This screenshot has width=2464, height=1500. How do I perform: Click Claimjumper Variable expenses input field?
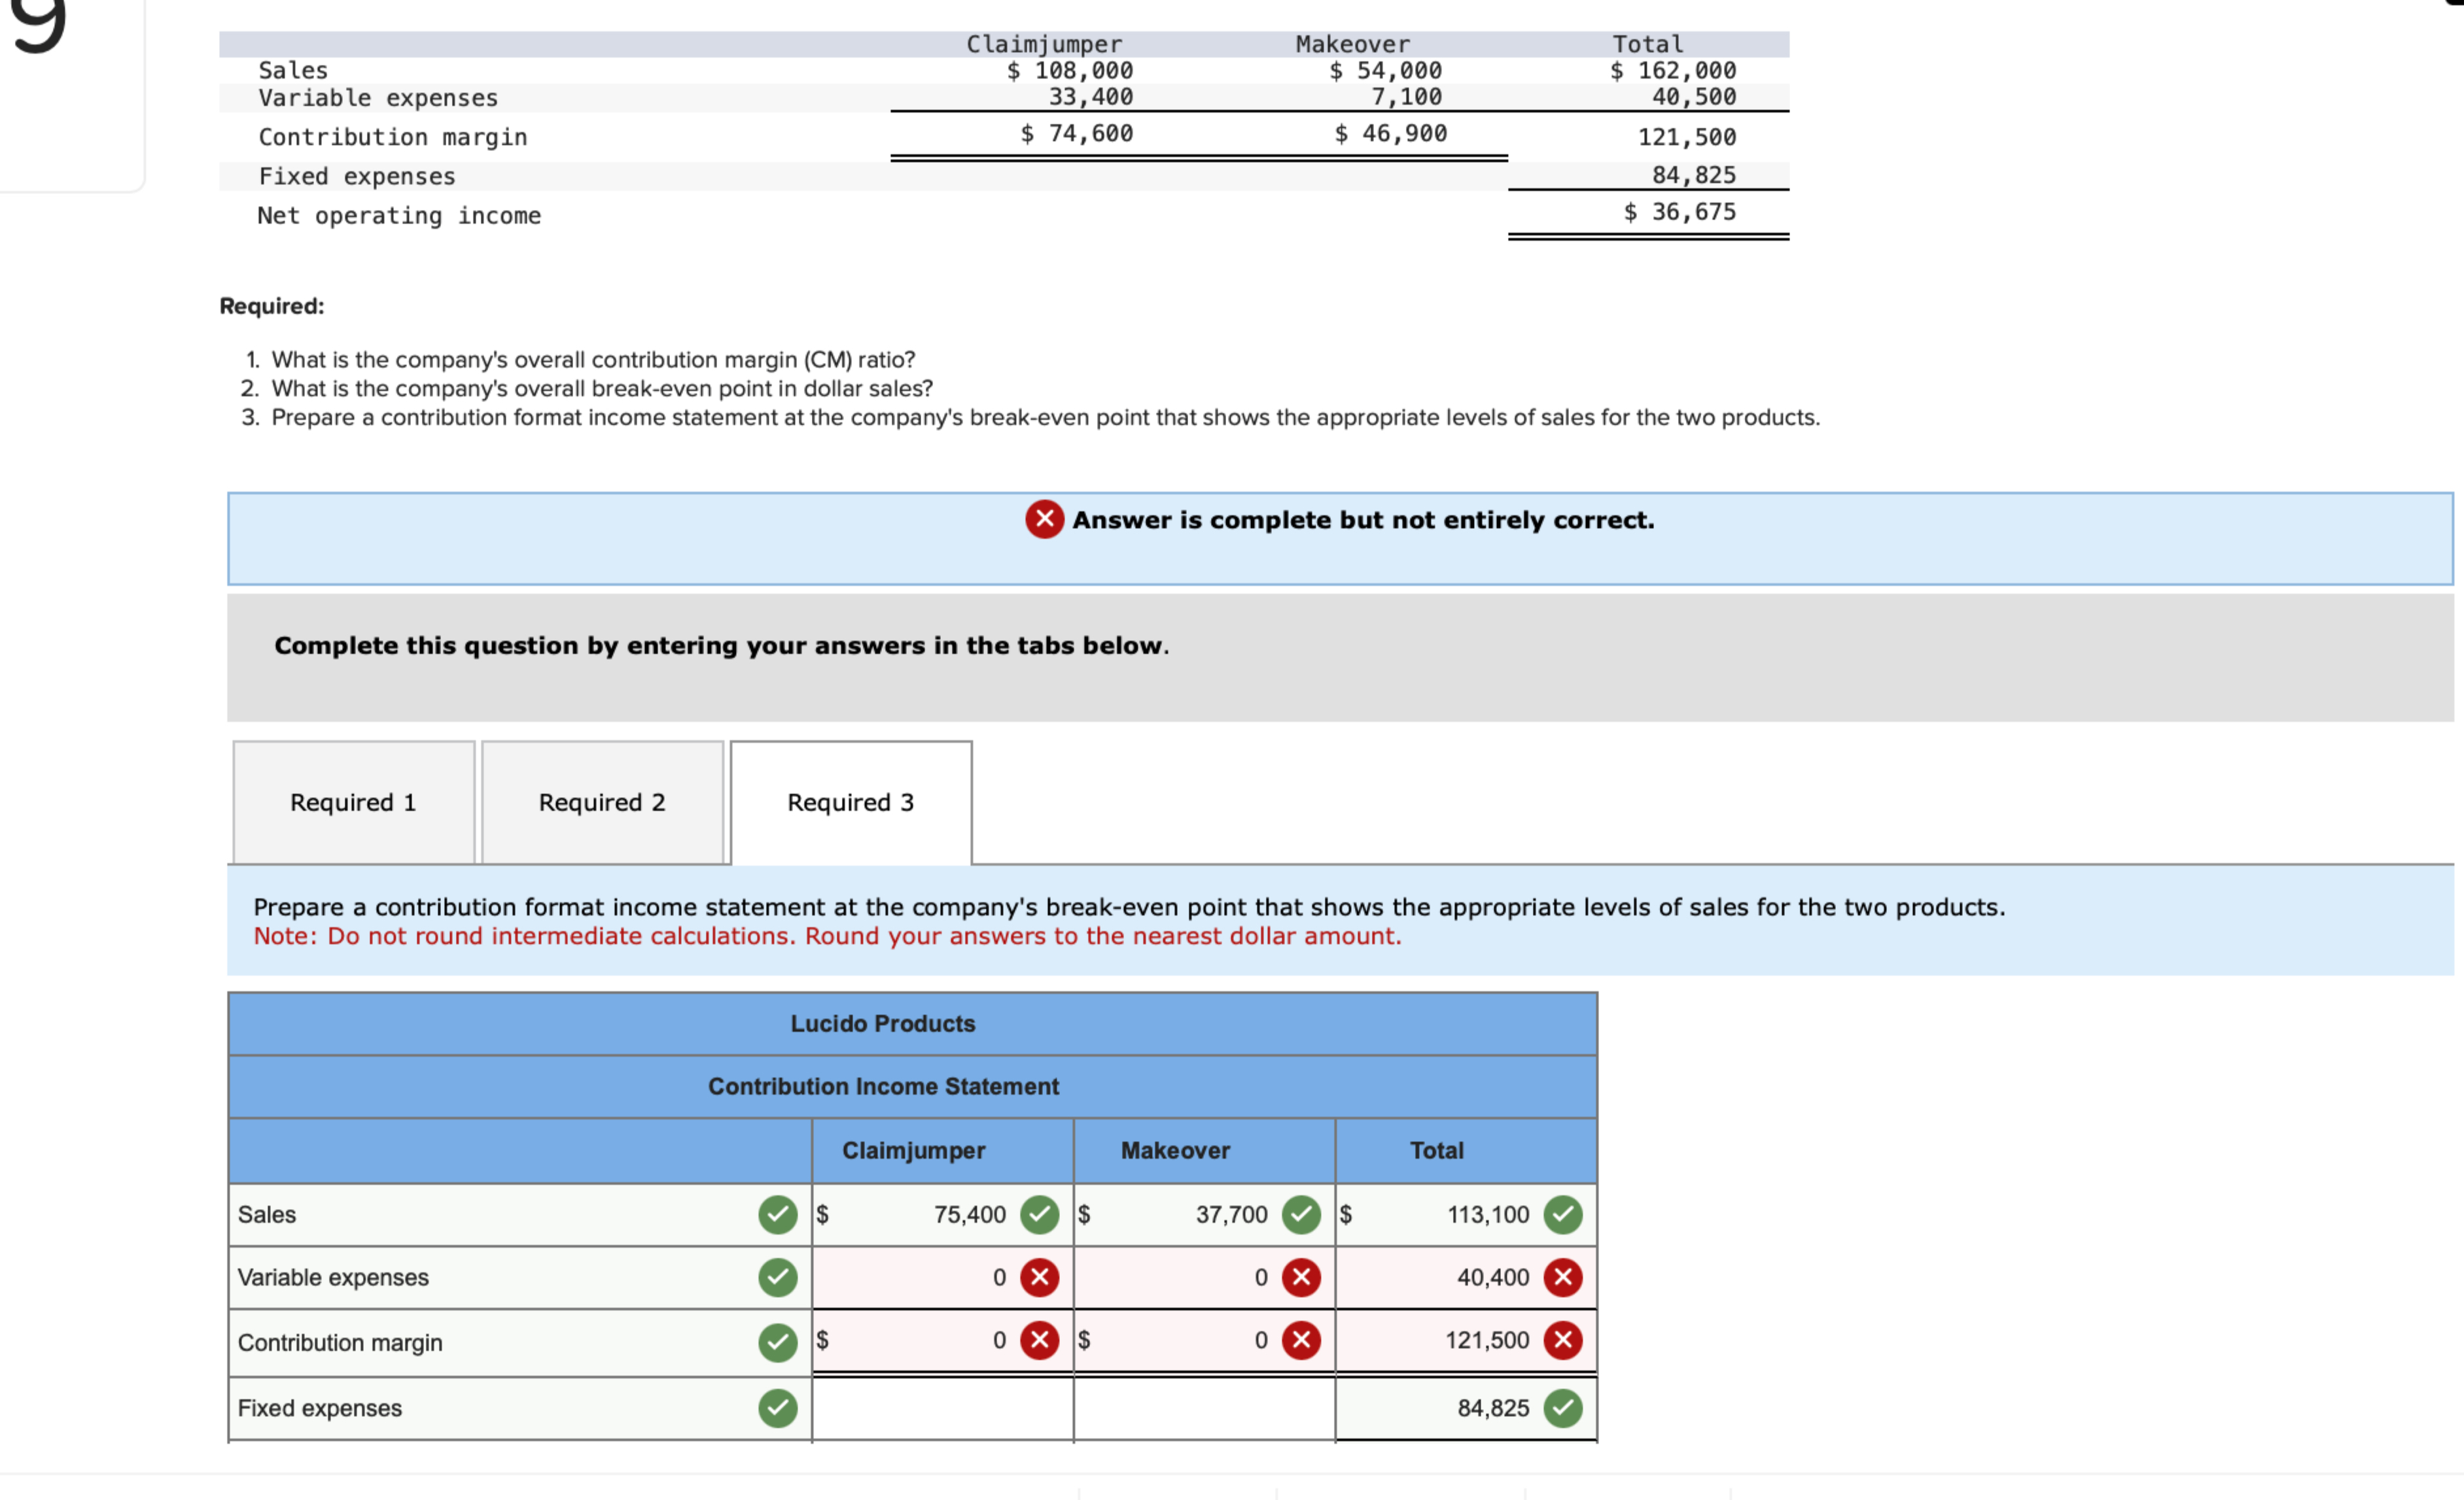coord(943,1277)
